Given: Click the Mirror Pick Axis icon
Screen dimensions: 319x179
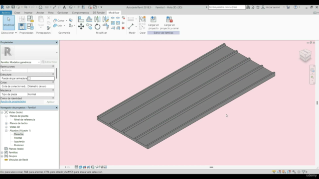Looking at the screenshot, I should point(97,19).
